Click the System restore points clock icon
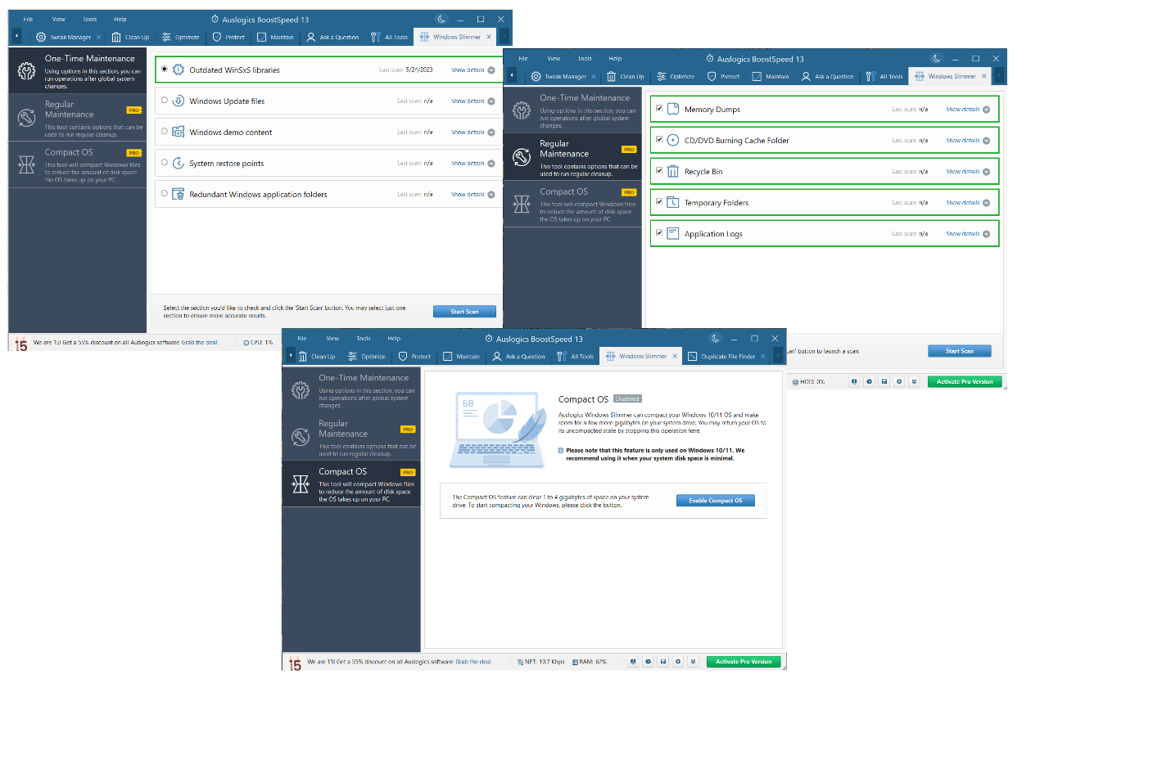The height and width of the screenshot is (765, 1171). click(178, 163)
